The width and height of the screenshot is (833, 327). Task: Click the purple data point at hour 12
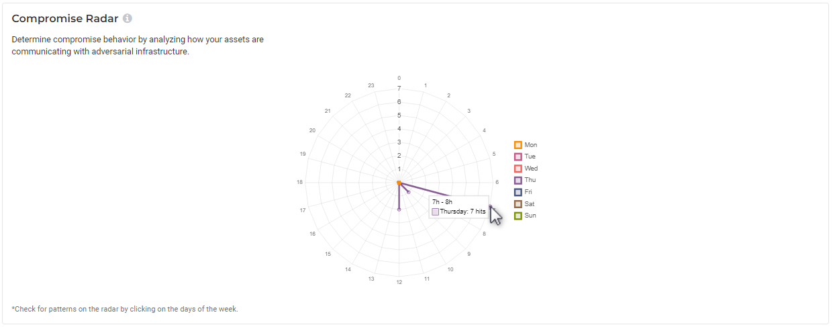(399, 209)
